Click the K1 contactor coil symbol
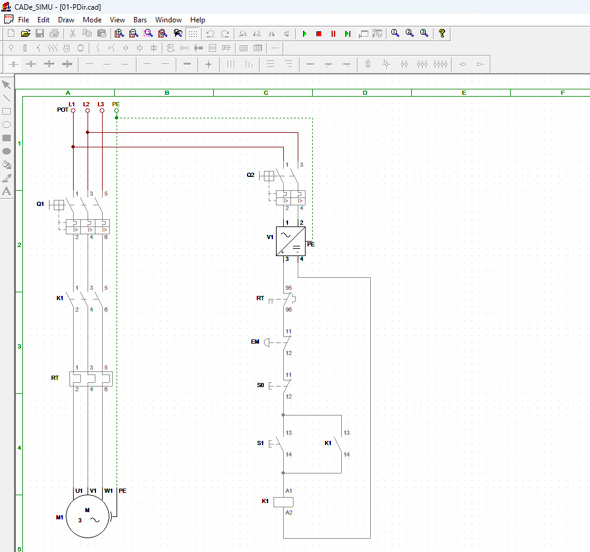 click(x=283, y=502)
